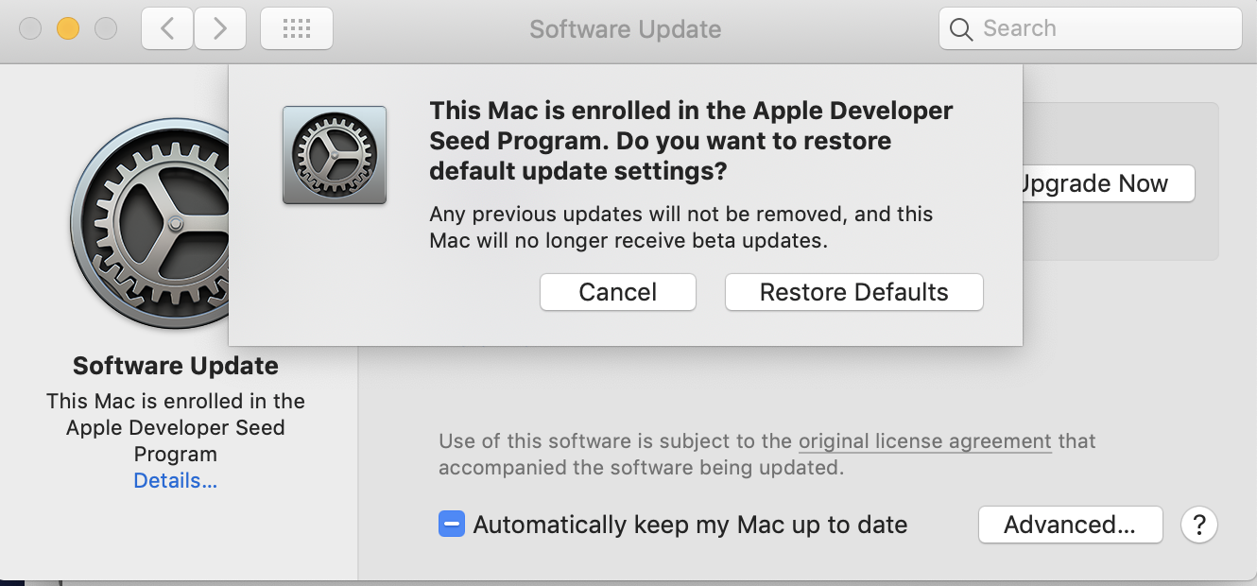Viewport: 1257px width, 586px height.
Task: Click the magnifying glass search icon
Action: tap(961, 29)
